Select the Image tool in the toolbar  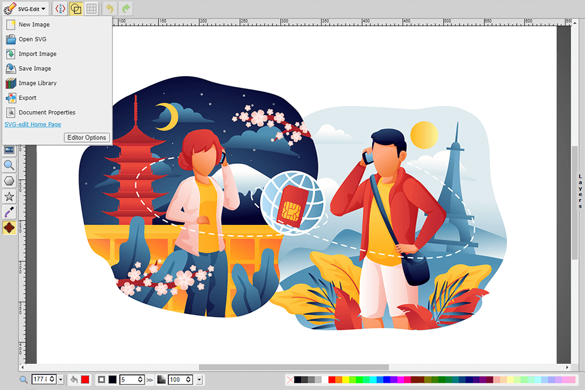(x=9, y=149)
